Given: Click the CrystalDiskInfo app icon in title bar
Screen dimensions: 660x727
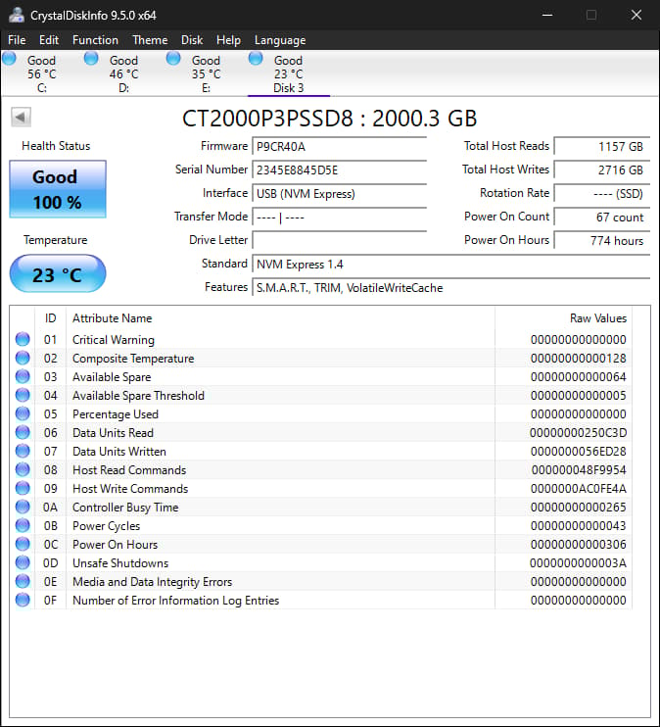Looking at the screenshot, I should [x=17, y=15].
